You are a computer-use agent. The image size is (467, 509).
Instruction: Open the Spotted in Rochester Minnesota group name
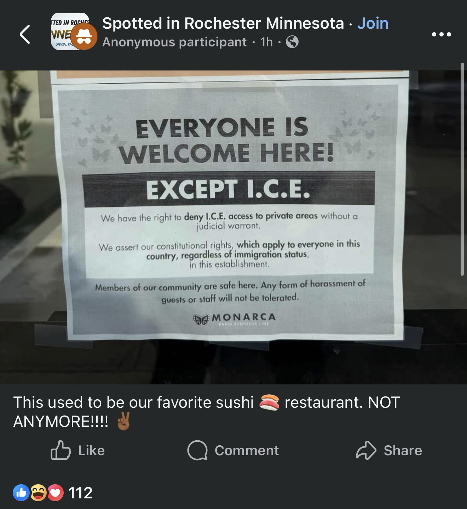pyautogui.click(x=223, y=23)
